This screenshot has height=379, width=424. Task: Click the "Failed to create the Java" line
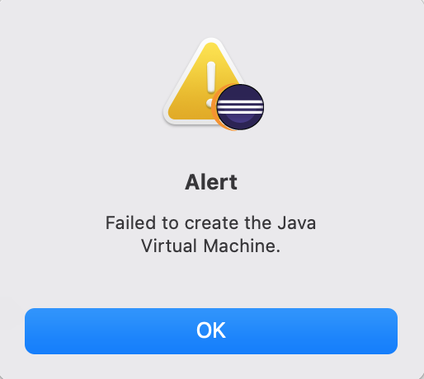[211, 222]
